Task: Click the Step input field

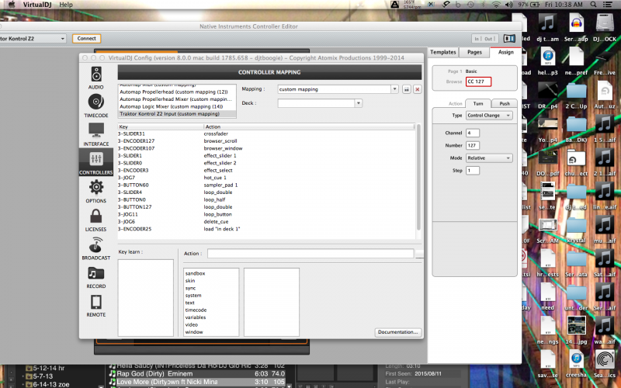Action: (x=473, y=170)
